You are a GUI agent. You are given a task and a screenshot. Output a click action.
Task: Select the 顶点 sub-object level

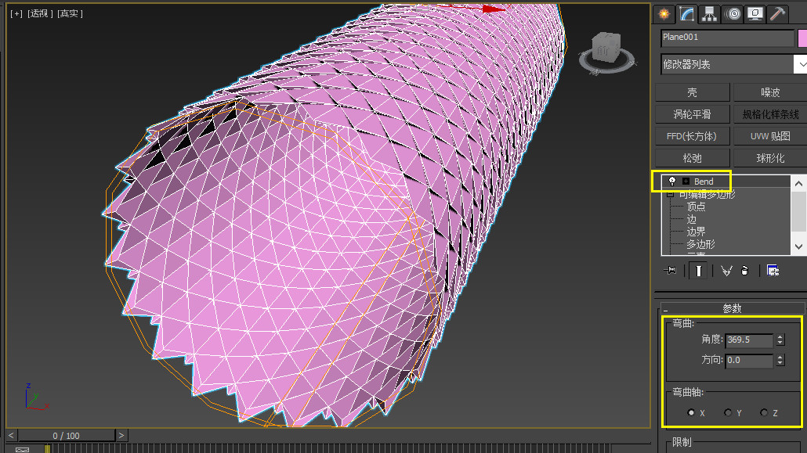pyautogui.click(x=696, y=207)
